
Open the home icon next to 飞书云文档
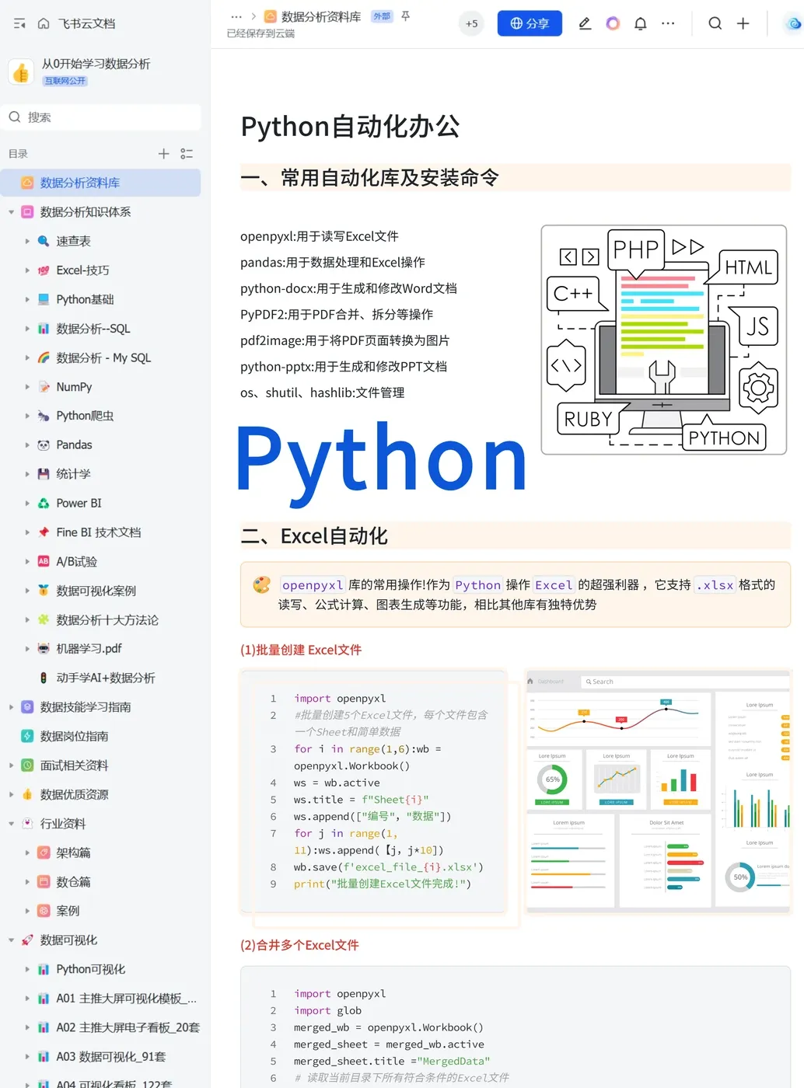tap(44, 23)
